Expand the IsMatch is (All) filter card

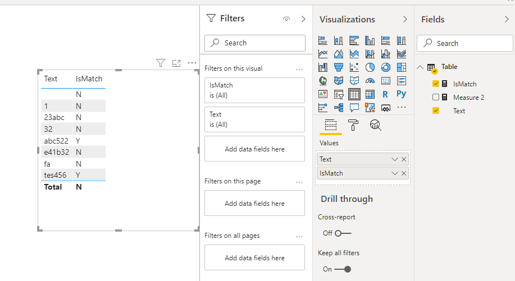(254, 90)
